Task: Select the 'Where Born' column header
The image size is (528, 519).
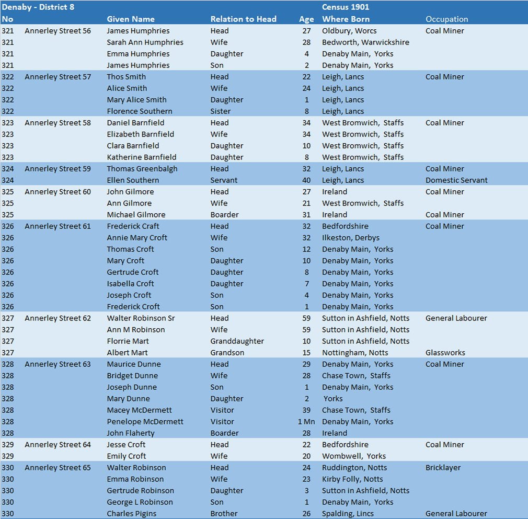Action: (346, 19)
